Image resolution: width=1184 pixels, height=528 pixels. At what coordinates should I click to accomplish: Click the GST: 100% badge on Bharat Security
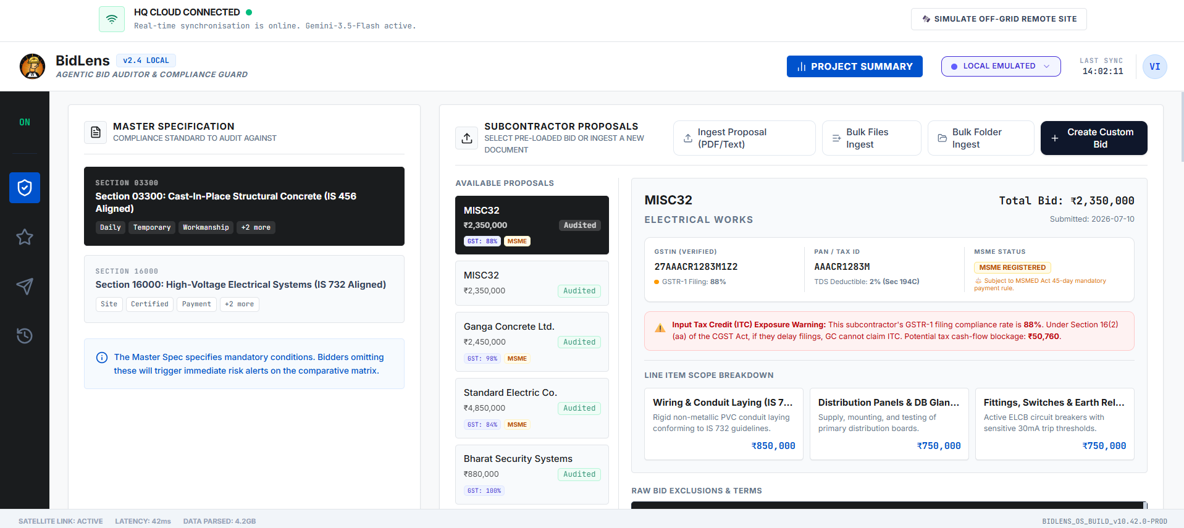(484, 491)
